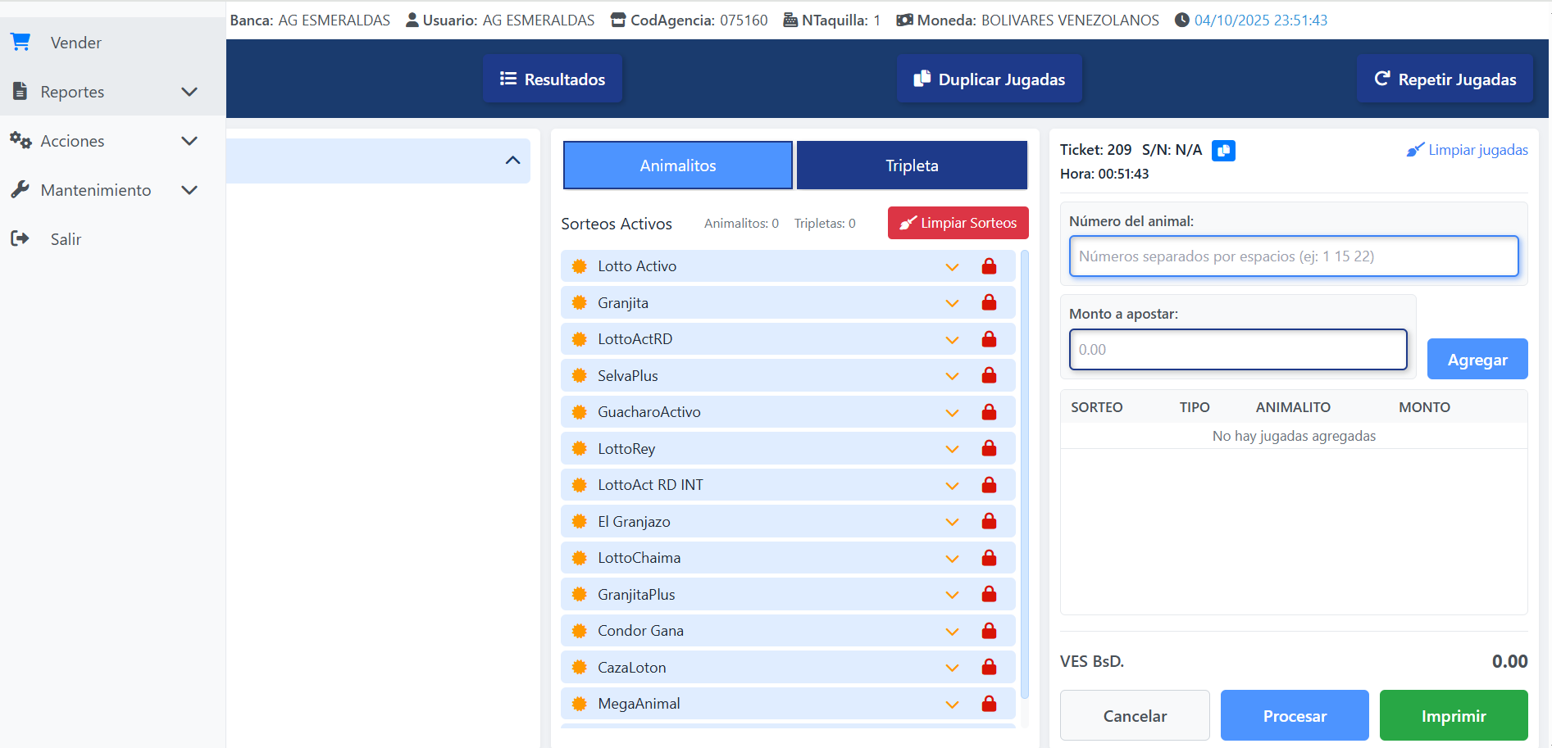The height and width of the screenshot is (748, 1552).
Task: Expand the GuacharoActivo draw list
Action: [x=952, y=413]
